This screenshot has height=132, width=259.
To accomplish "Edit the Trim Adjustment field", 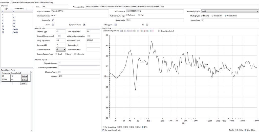I will 93,31.
